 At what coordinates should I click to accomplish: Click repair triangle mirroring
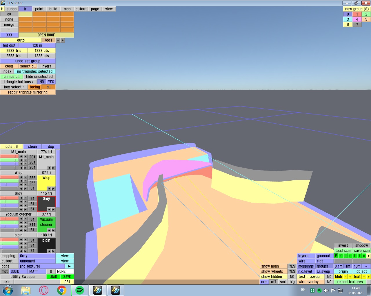point(28,92)
